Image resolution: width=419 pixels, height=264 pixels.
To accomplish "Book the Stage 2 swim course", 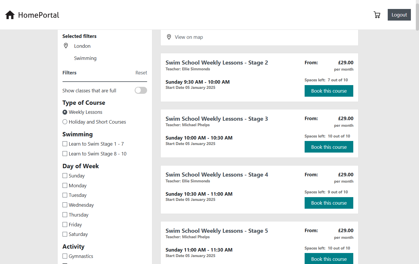I will pyautogui.click(x=329, y=91).
